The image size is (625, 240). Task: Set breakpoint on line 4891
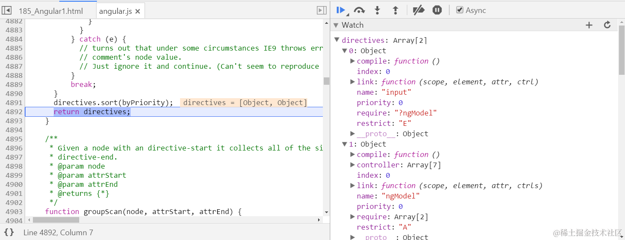click(x=13, y=102)
